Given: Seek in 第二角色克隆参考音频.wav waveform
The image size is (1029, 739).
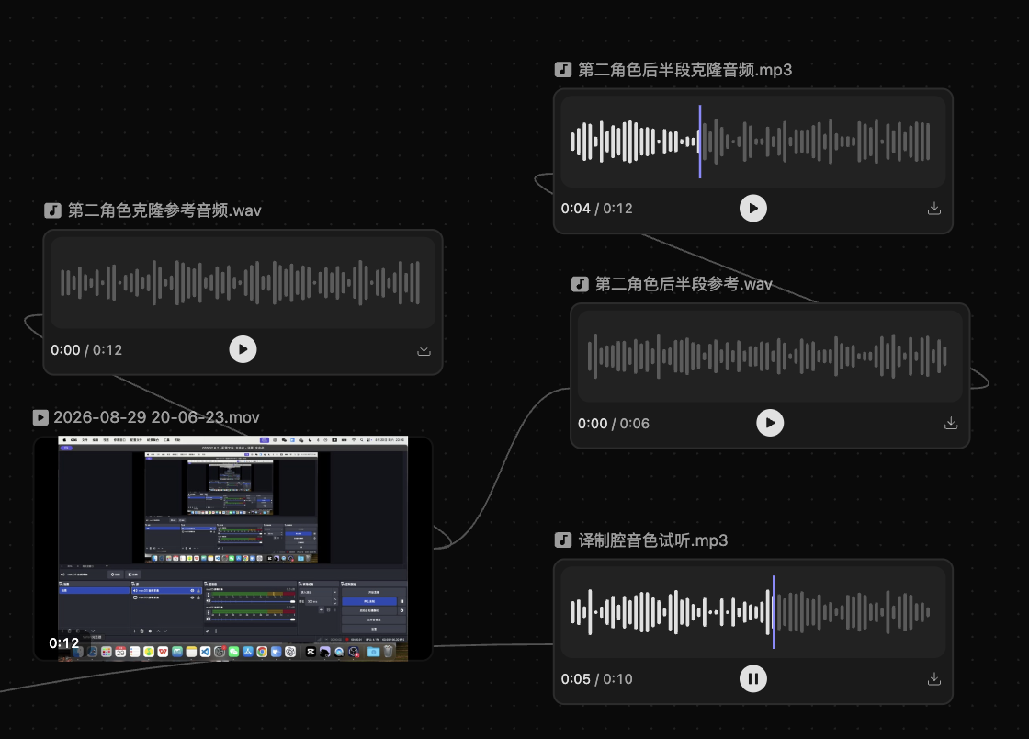Looking at the screenshot, I should (243, 282).
